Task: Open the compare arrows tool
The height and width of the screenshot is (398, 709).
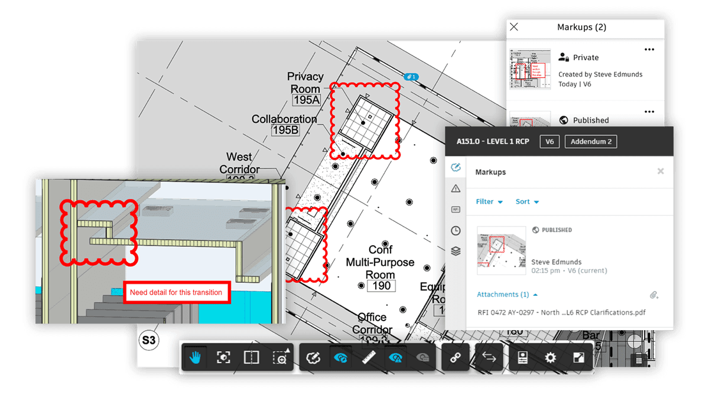Action: [x=489, y=358]
